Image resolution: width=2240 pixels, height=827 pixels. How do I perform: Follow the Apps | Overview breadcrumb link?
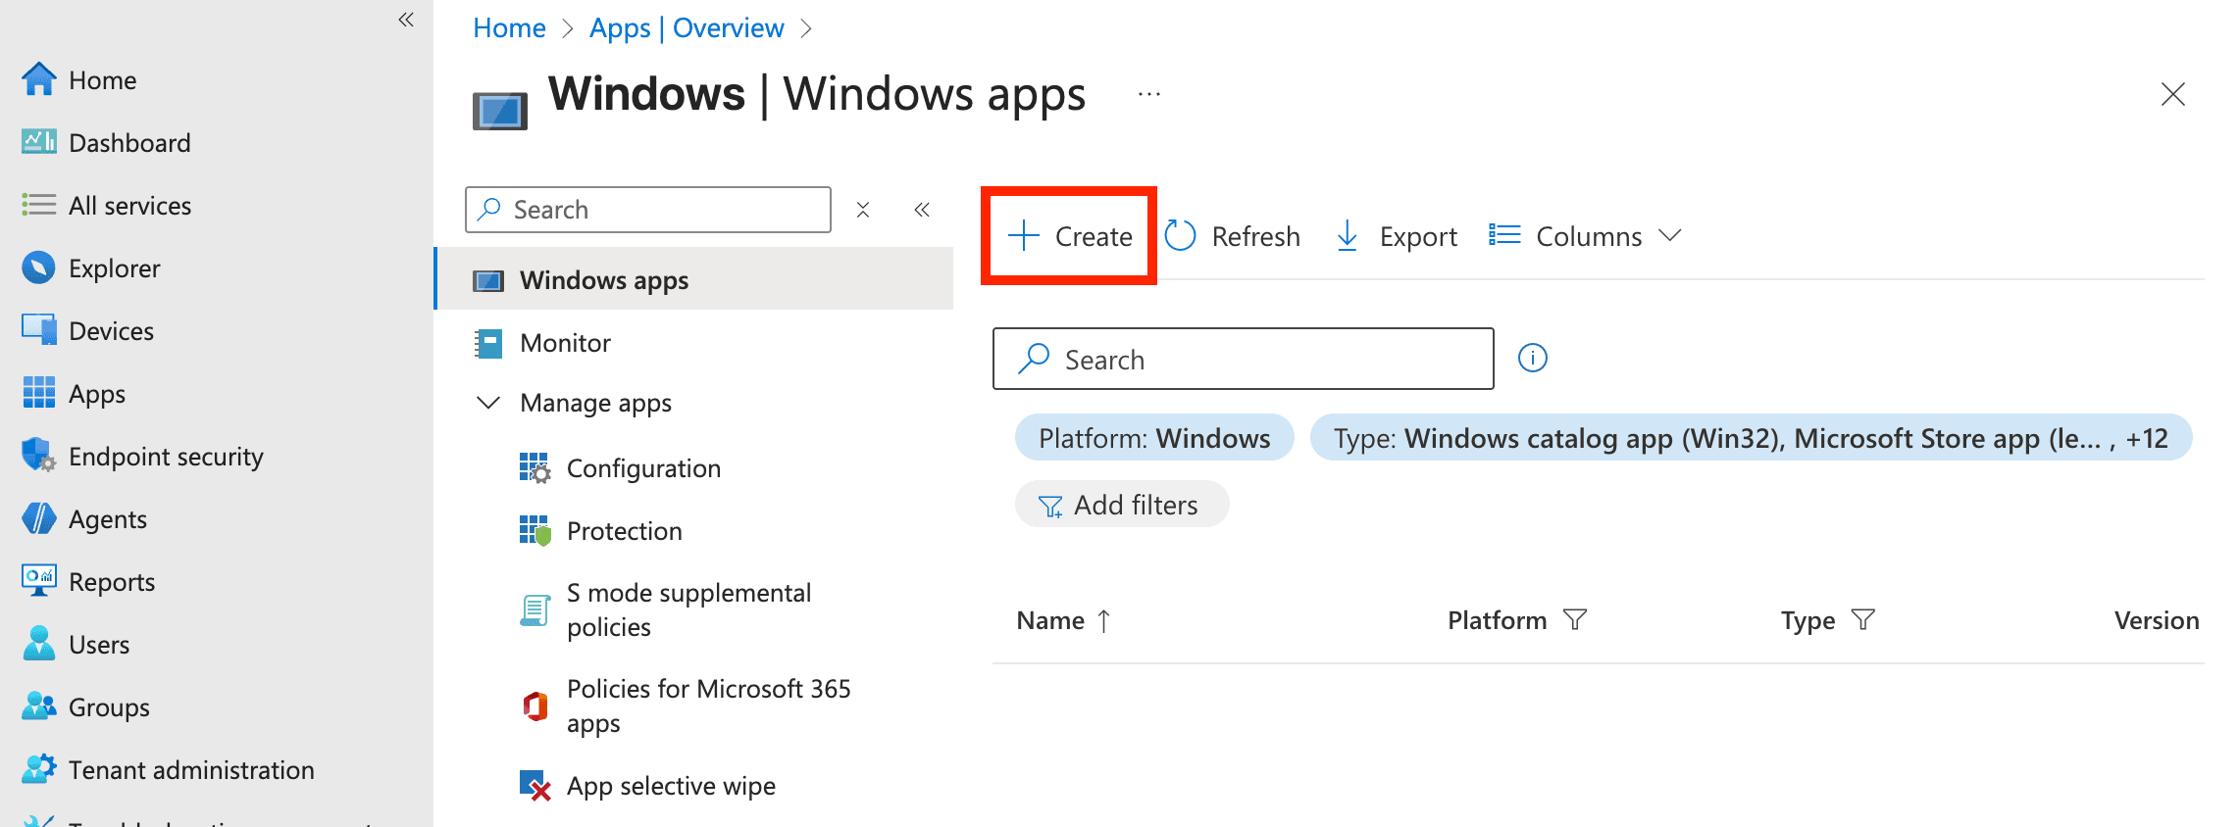(x=687, y=27)
